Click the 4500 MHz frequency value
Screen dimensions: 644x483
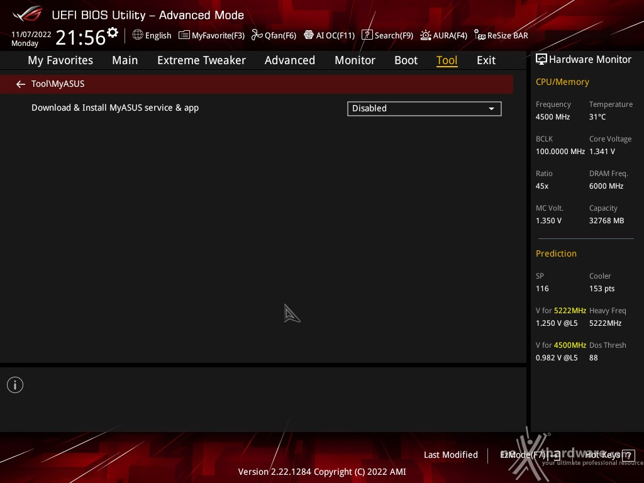(553, 117)
